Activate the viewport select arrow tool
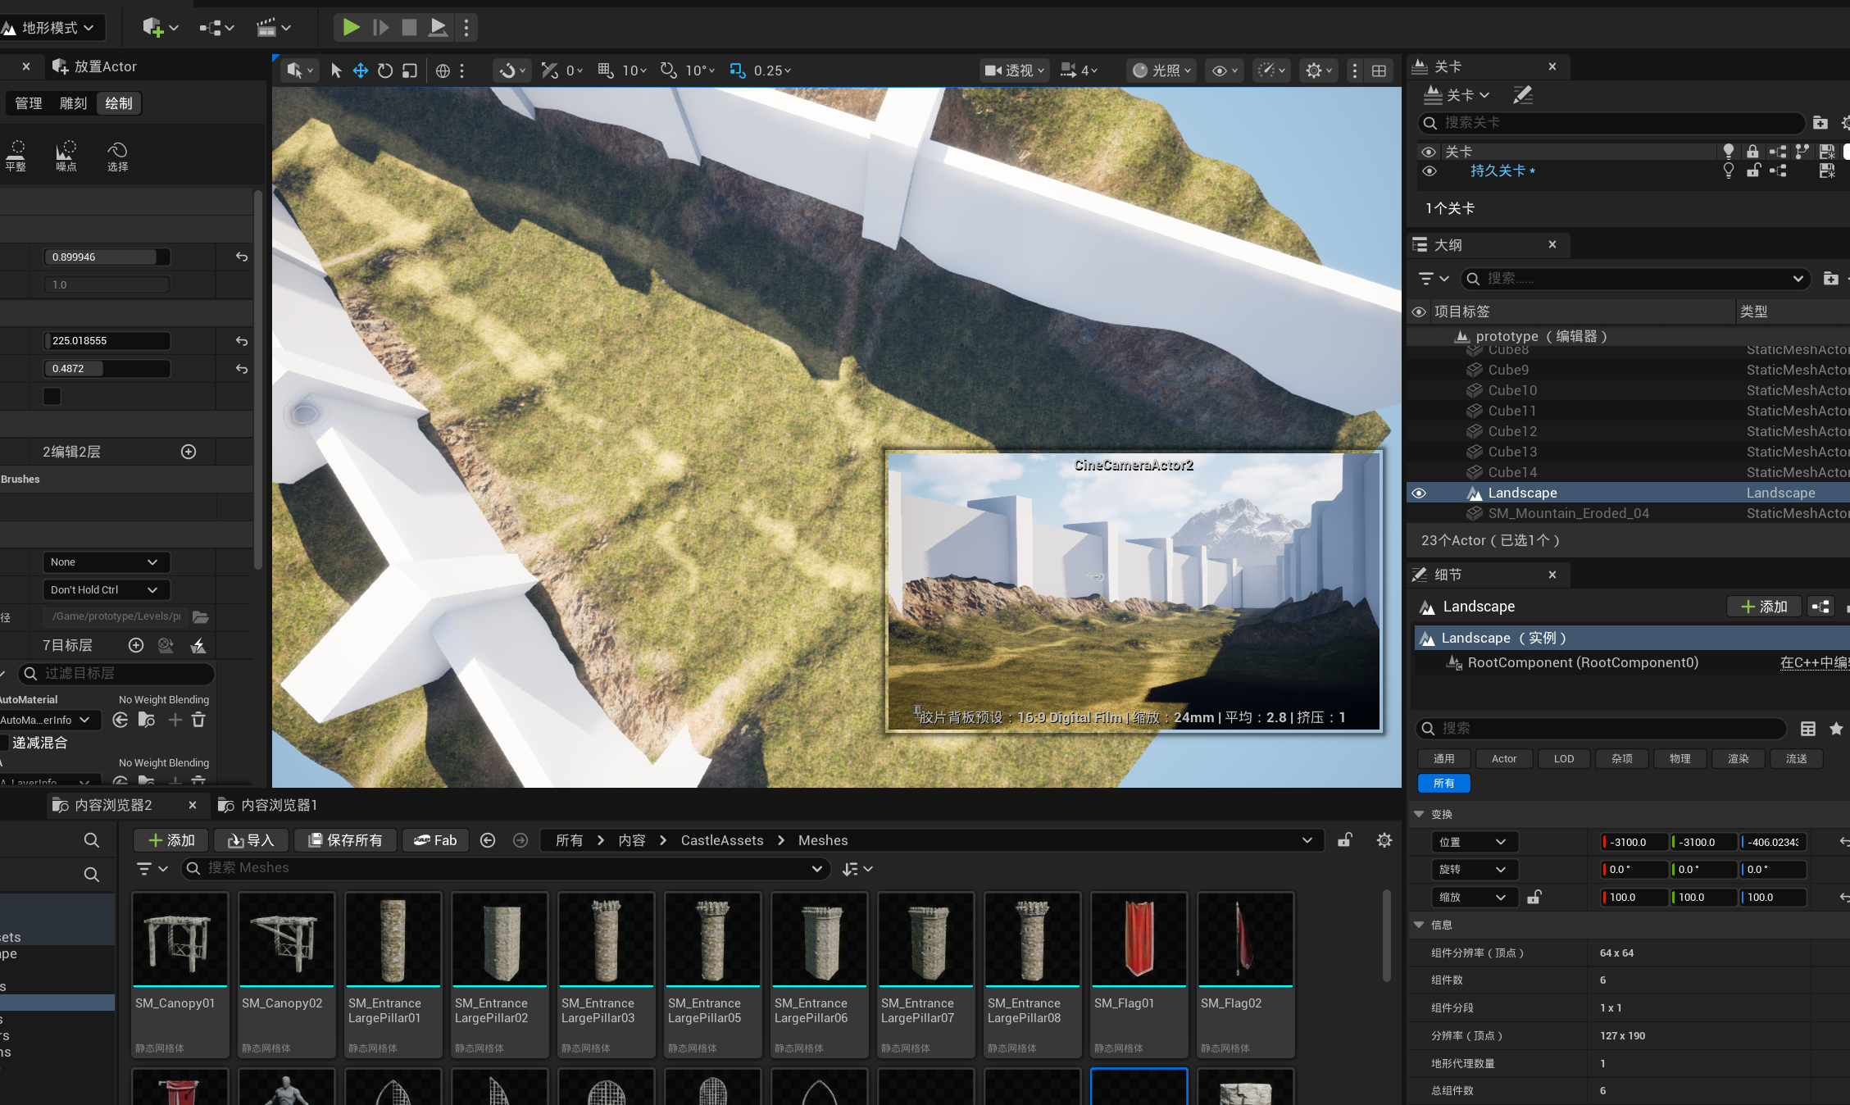Screen dimensions: 1850x1105 [335, 70]
